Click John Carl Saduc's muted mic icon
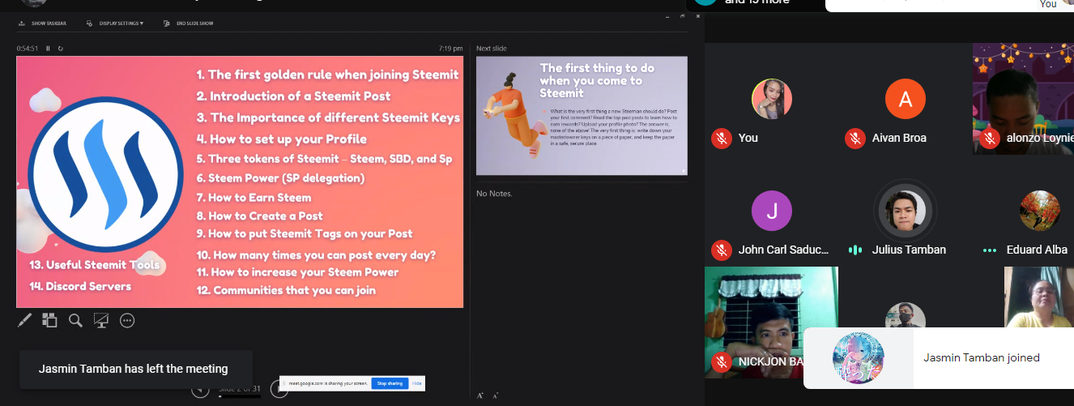 [721, 250]
